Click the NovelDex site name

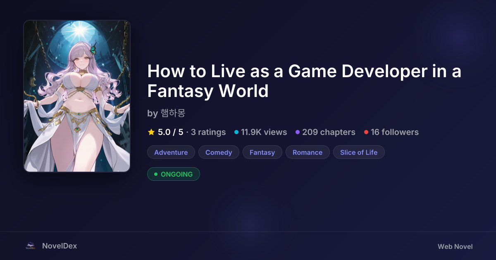pos(60,246)
